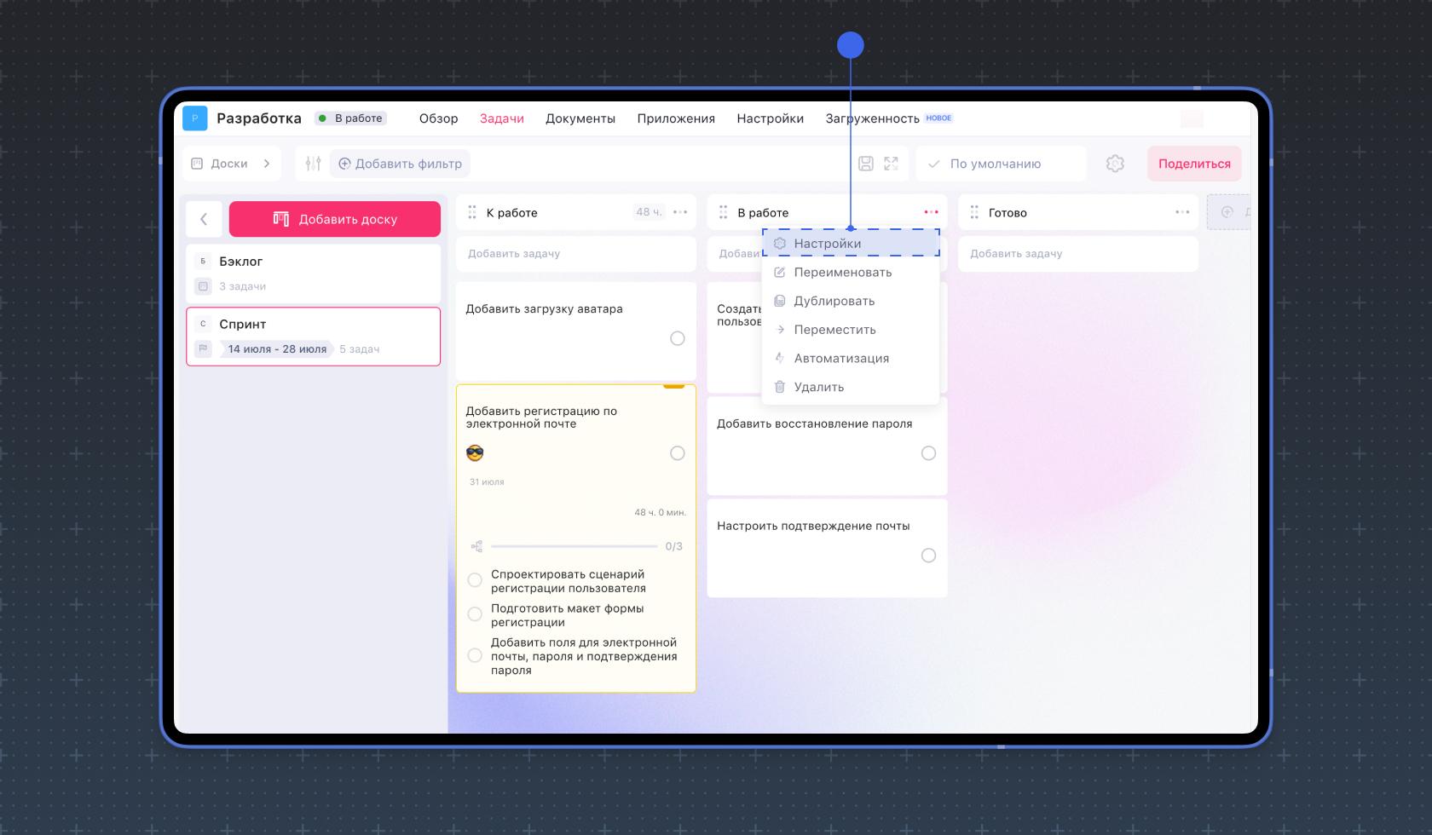Open the В работе project status dropdown

pos(351,118)
